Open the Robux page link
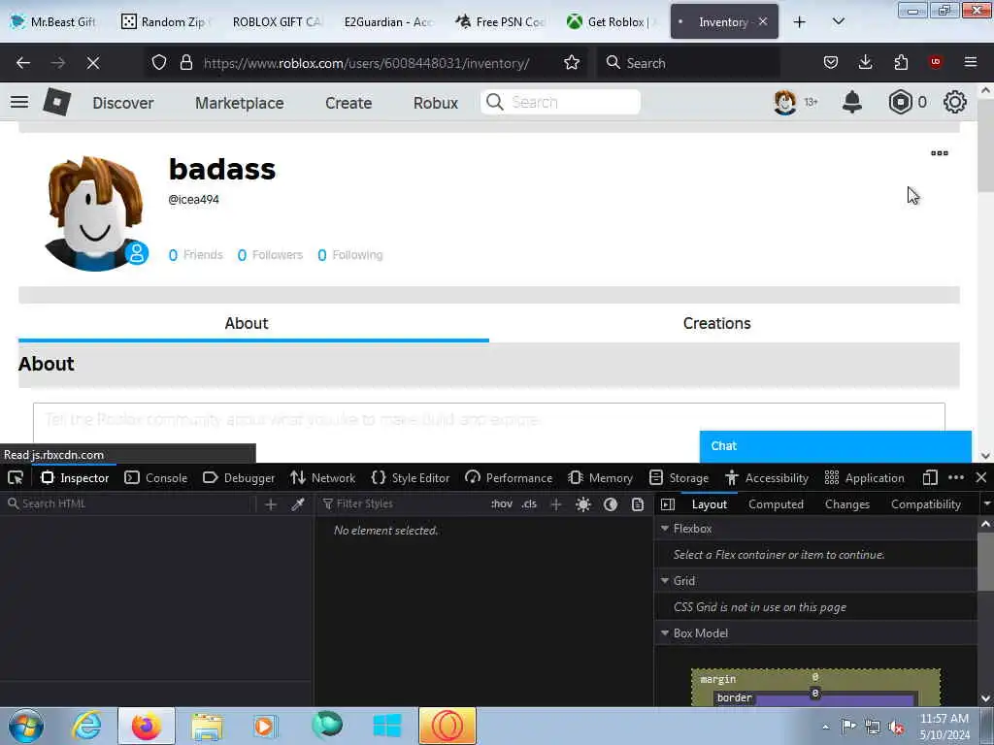Screen dimensions: 994x745 436,103
